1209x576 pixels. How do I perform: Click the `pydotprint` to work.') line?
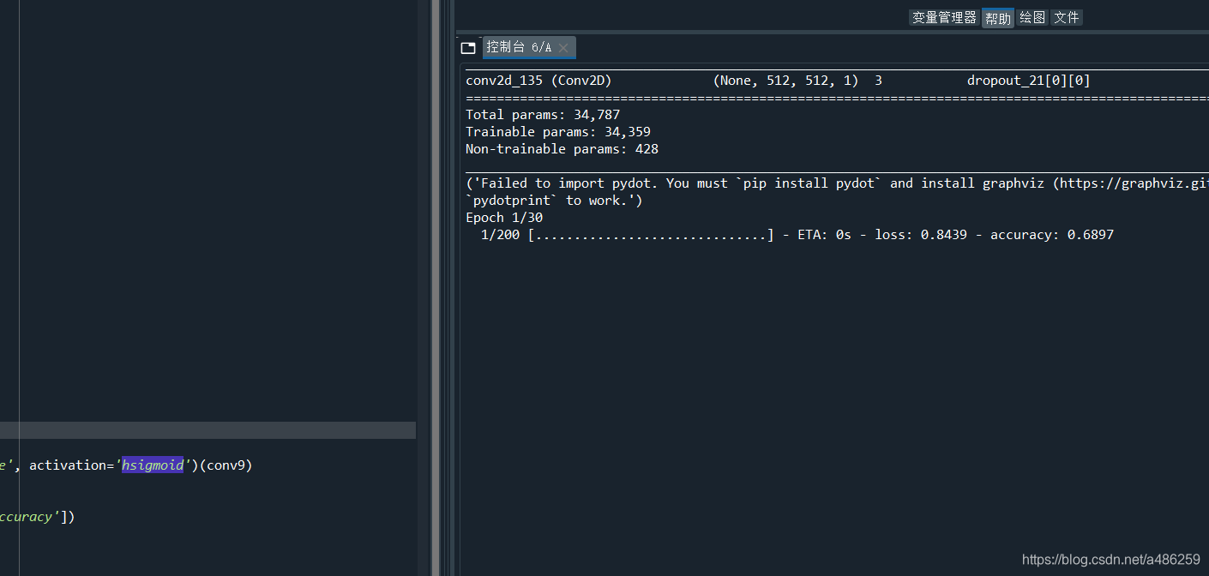pyautogui.click(x=554, y=201)
